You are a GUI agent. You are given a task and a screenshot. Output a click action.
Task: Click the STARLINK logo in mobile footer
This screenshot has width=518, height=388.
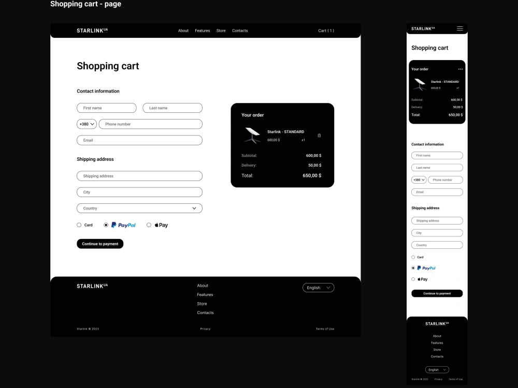(x=437, y=324)
